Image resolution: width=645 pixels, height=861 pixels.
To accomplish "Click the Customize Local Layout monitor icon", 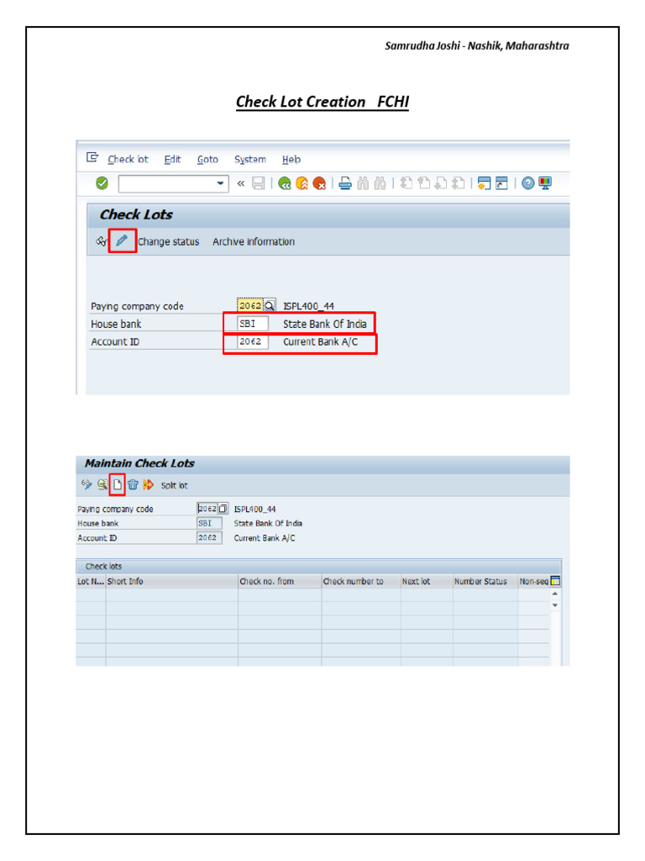I will [544, 183].
